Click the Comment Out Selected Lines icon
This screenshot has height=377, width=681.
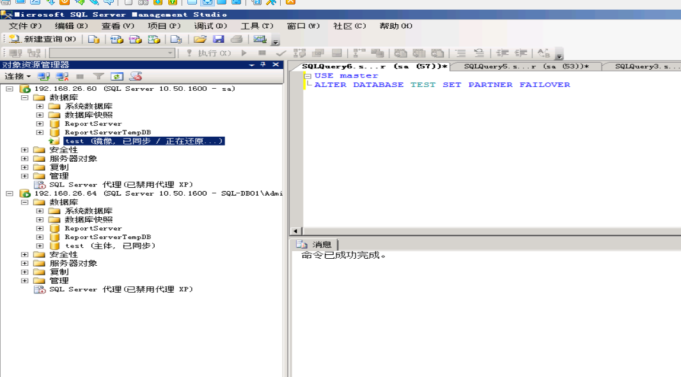click(x=460, y=53)
